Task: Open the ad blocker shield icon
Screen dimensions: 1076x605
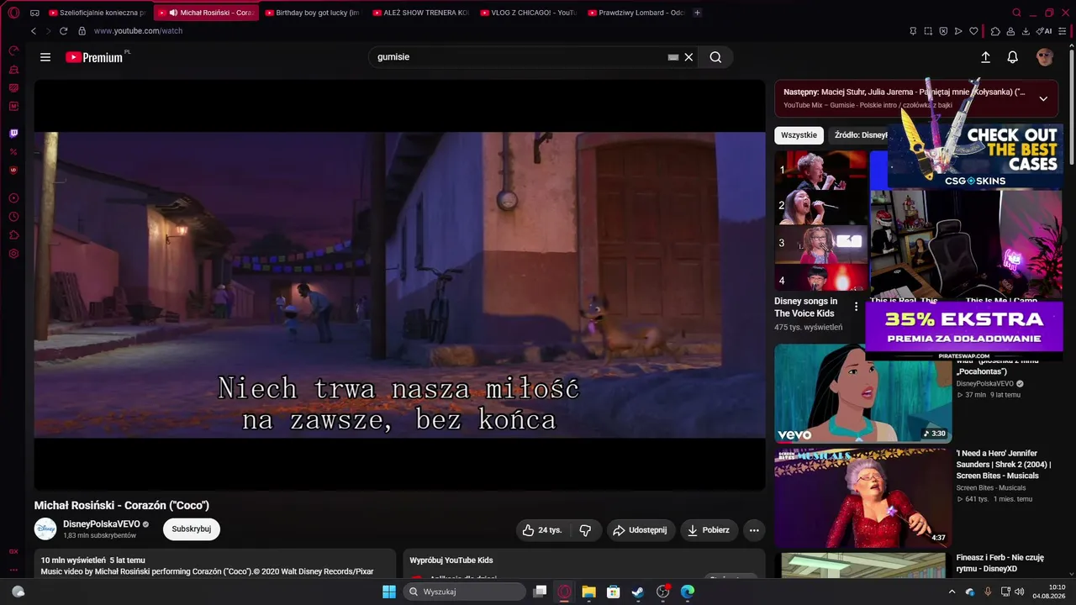Action: click(x=943, y=31)
